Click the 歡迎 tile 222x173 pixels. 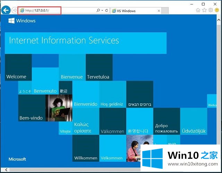(x=66, y=88)
